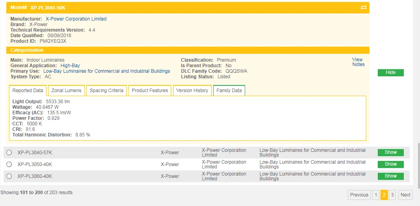Follow the High-Bay general application link

click(x=70, y=66)
